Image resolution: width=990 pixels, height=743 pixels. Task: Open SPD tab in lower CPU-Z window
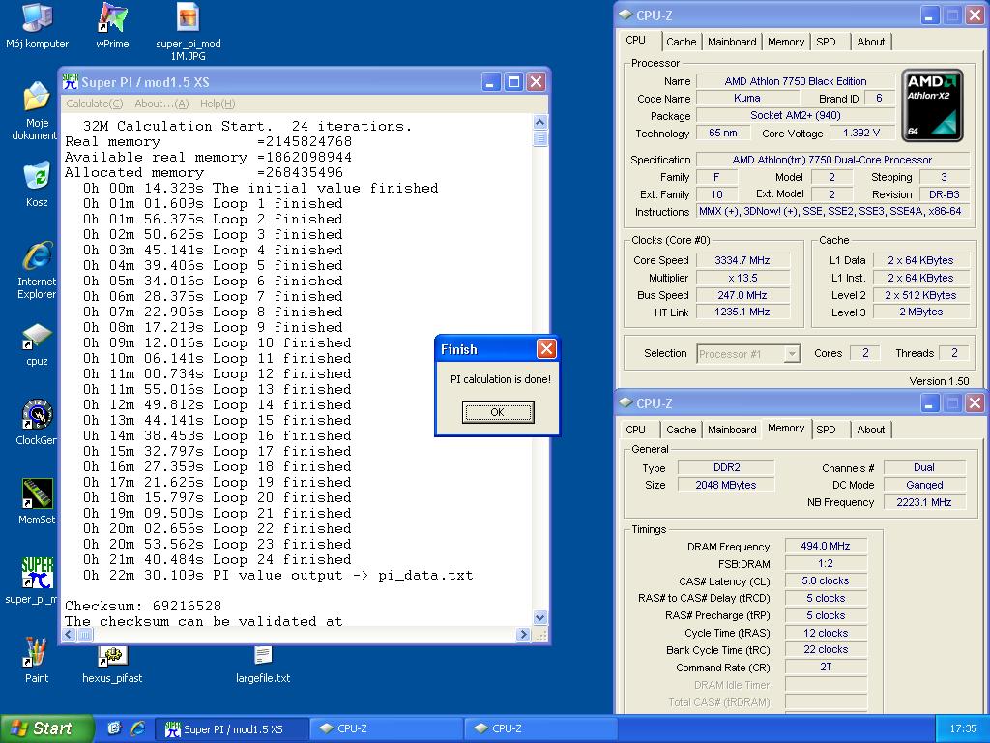(826, 430)
